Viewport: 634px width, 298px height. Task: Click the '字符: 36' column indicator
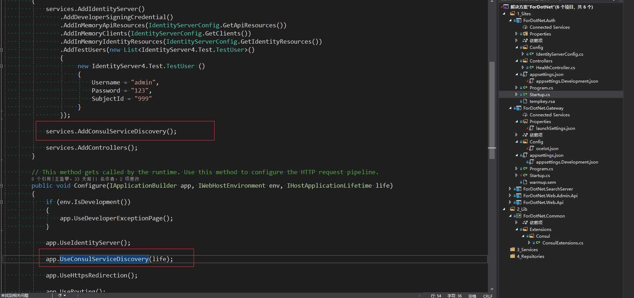click(x=455, y=296)
